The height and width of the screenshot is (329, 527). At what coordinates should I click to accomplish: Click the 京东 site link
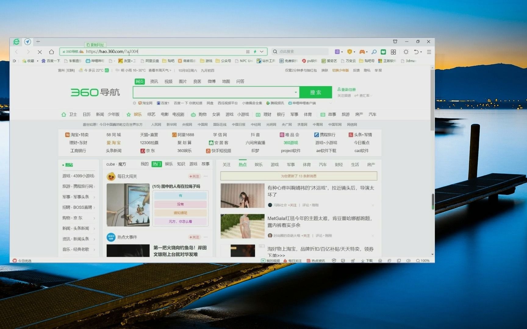[x=148, y=150]
